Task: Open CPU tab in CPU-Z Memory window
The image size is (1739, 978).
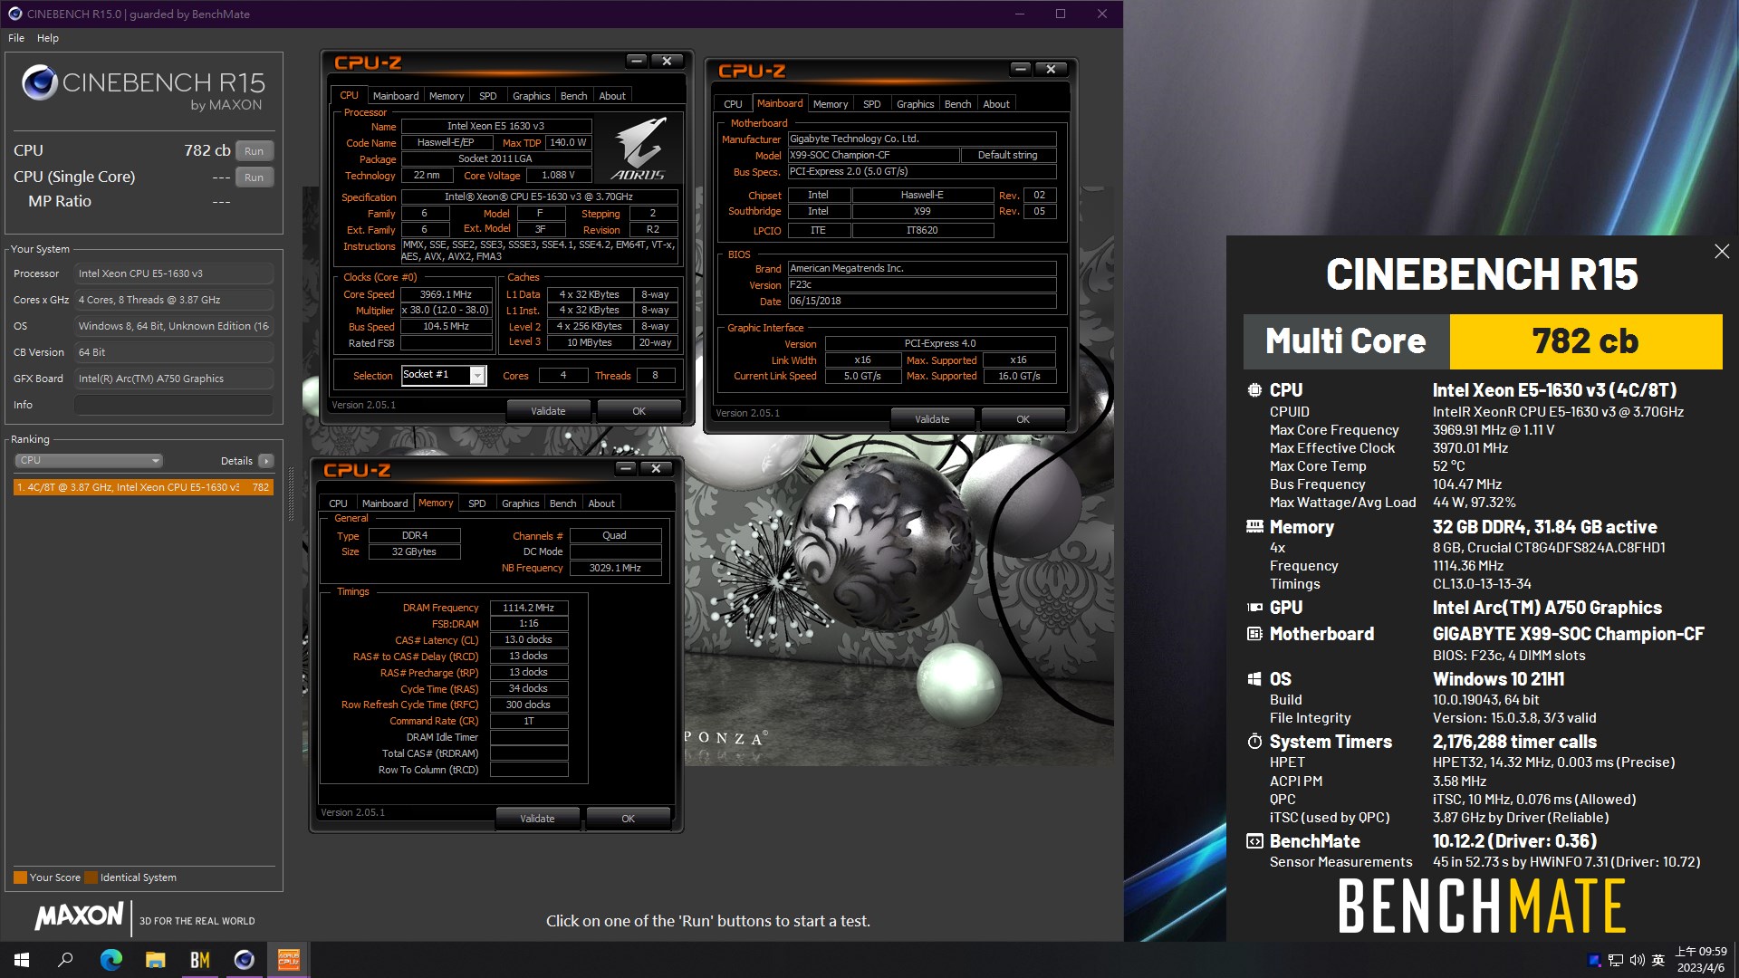Action: coord(338,503)
